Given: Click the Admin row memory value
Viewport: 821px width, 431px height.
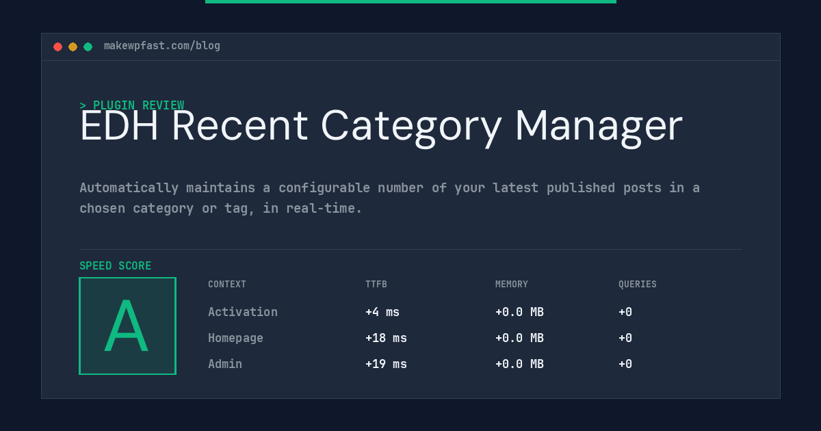Looking at the screenshot, I should point(519,364).
